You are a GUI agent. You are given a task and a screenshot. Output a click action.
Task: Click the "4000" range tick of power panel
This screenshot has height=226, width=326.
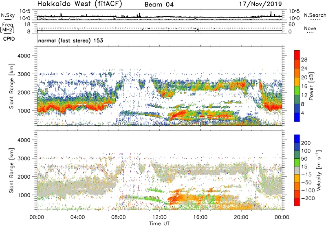[x=24, y=56]
